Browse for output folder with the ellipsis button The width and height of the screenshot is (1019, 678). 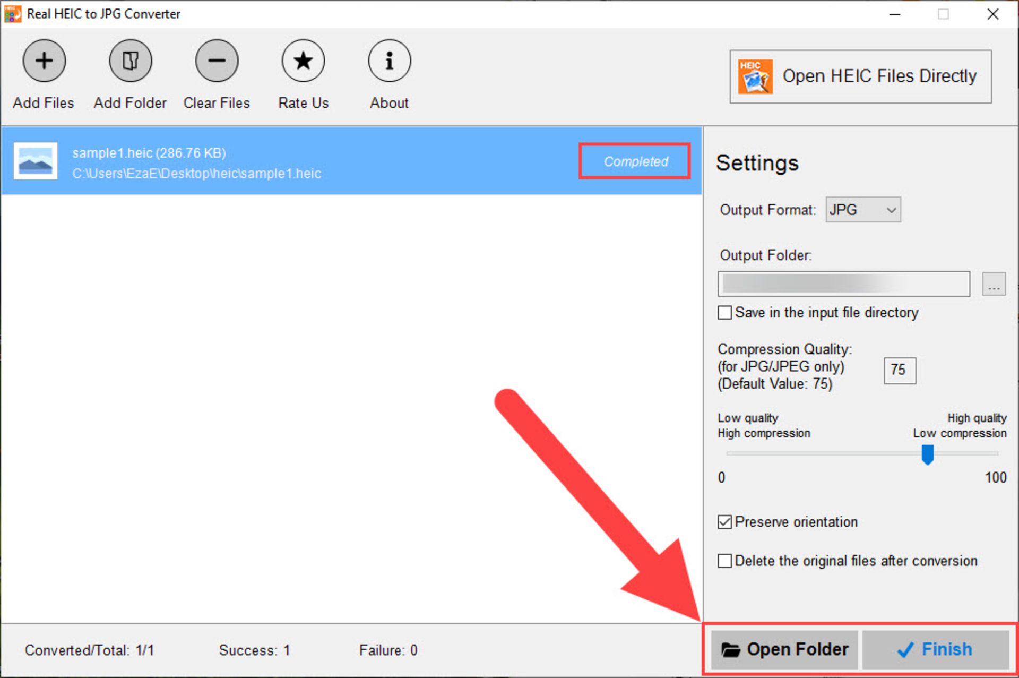(994, 284)
